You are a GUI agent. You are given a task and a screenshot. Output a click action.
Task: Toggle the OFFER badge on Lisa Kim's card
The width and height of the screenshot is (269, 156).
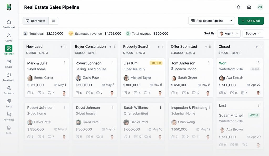[x=156, y=63]
